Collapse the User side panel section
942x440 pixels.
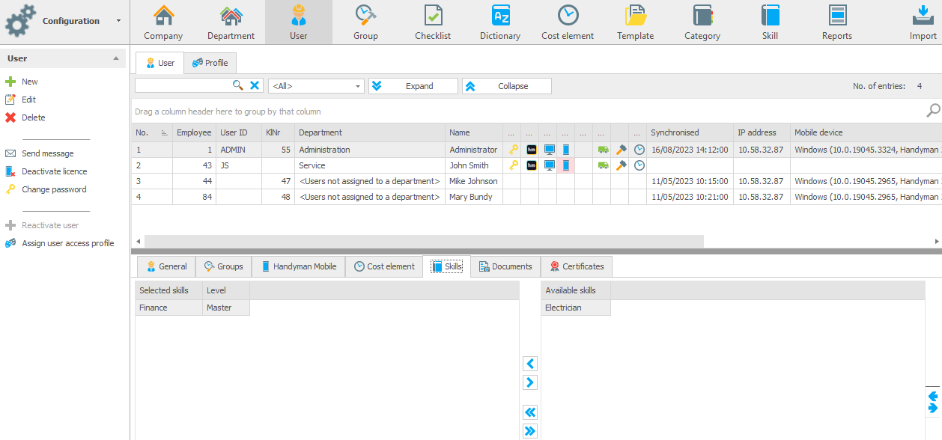115,58
